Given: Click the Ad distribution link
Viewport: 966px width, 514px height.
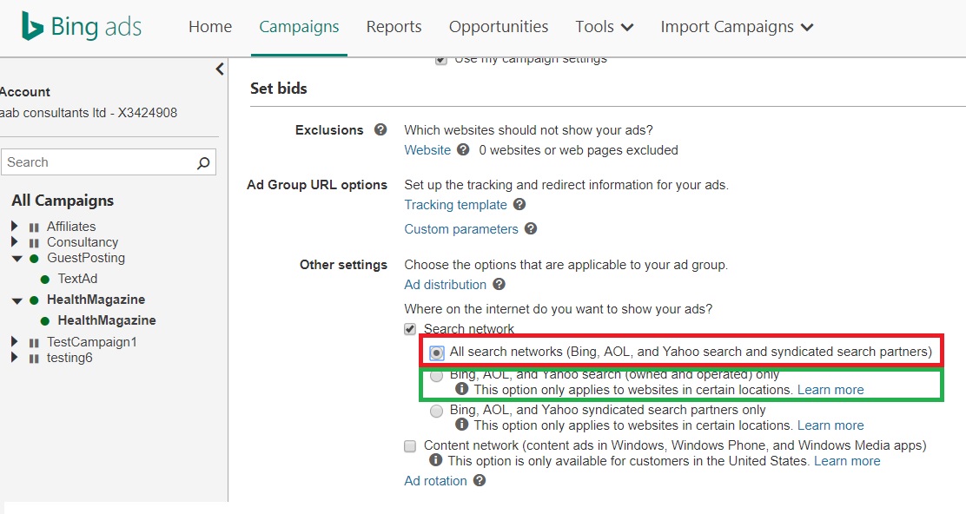Looking at the screenshot, I should (446, 285).
